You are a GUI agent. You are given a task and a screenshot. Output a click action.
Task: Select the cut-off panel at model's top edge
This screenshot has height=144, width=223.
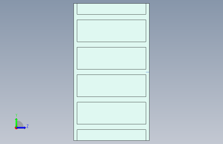112,9
